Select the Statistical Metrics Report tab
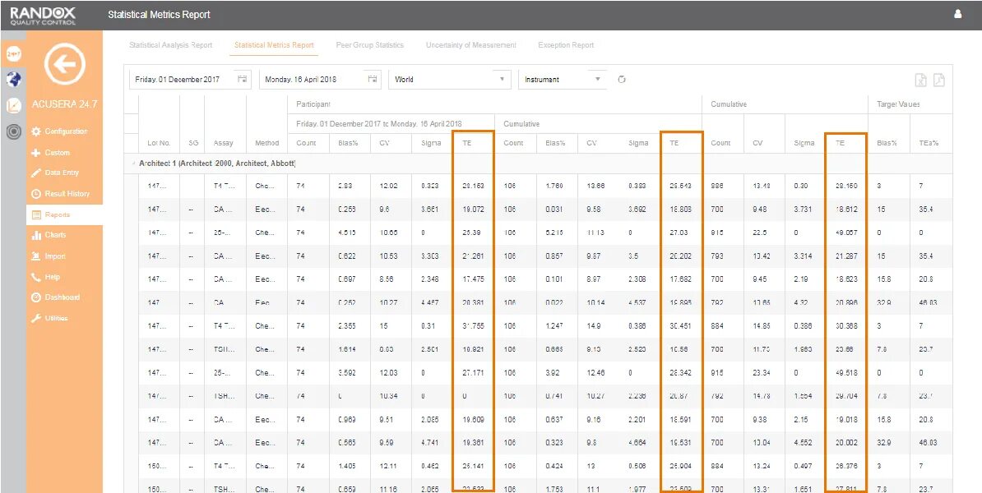 274,45
